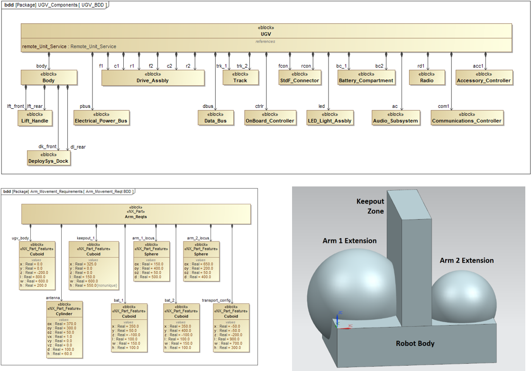Screen dimensions: 531x371
Task: Select the Drive_Assbly block
Action: (153, 78)
